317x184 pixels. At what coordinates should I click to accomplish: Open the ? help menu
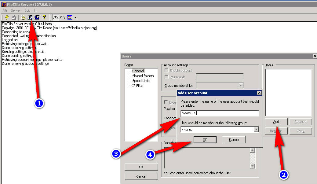[35, 10]
